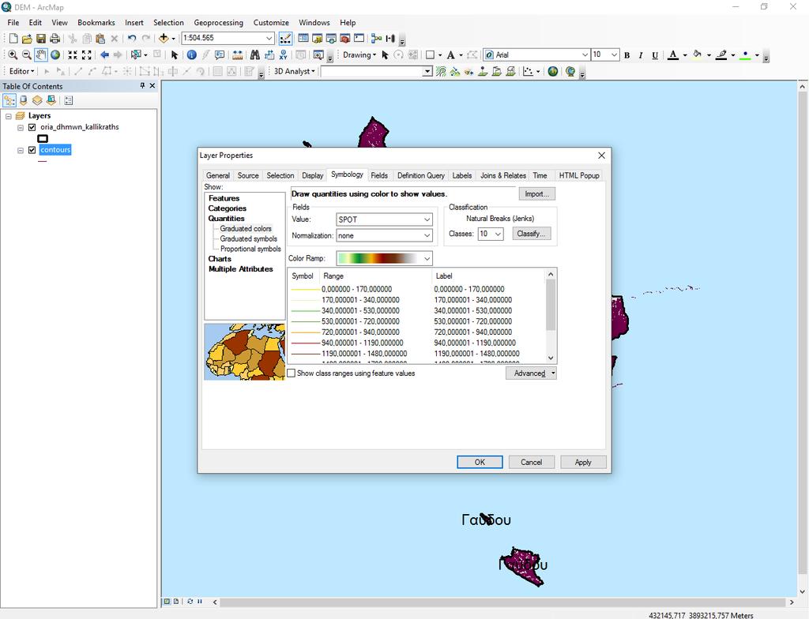Click the Apply button
The image size is (809, 619).
coord(583,462)
